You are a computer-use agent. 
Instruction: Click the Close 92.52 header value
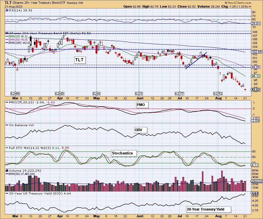[x=187, y=6]
